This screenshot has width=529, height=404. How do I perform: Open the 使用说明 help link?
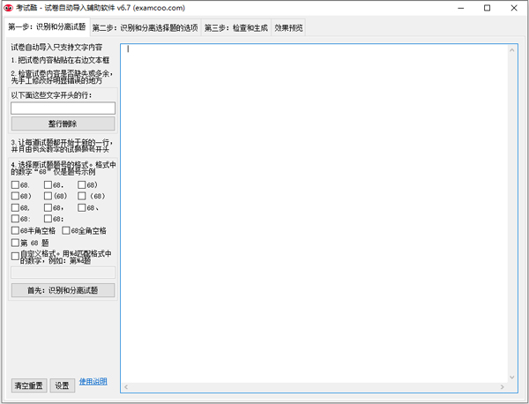pyautogui.click(x=93, y=381)
